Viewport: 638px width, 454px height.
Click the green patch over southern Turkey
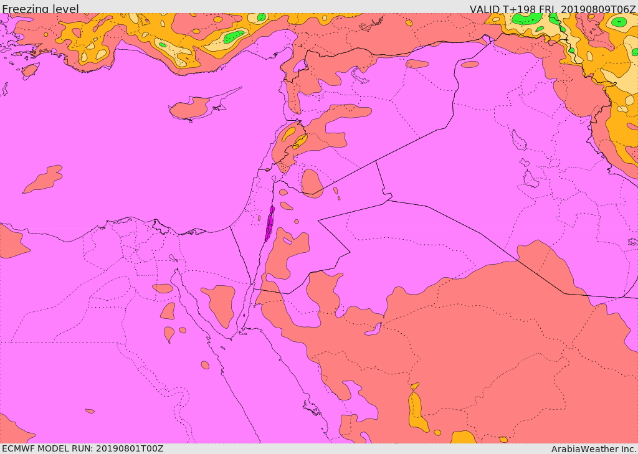(234, 37)
